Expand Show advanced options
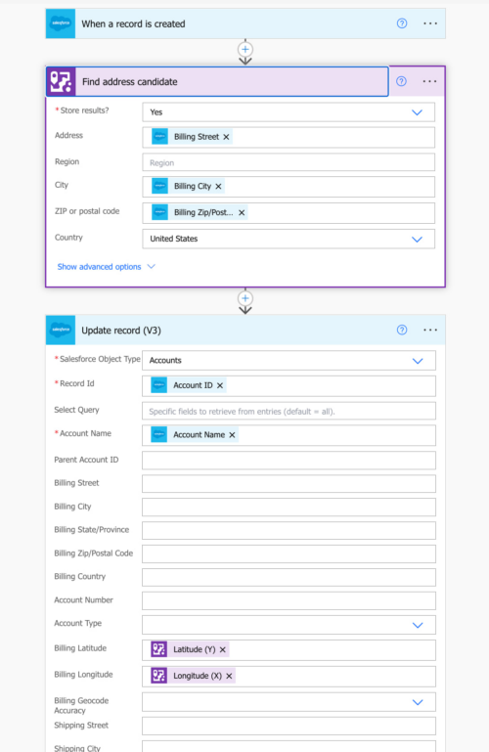This screenshot has width=489, height=752. point(106,267)
